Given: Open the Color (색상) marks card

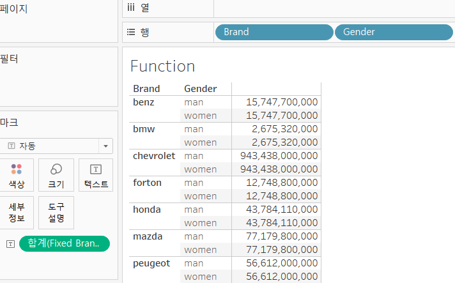Looking at the screenshot, I should coord(17,175).
